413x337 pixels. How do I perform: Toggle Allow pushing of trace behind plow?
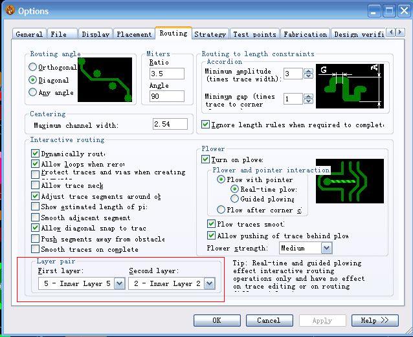click(211, 236)
